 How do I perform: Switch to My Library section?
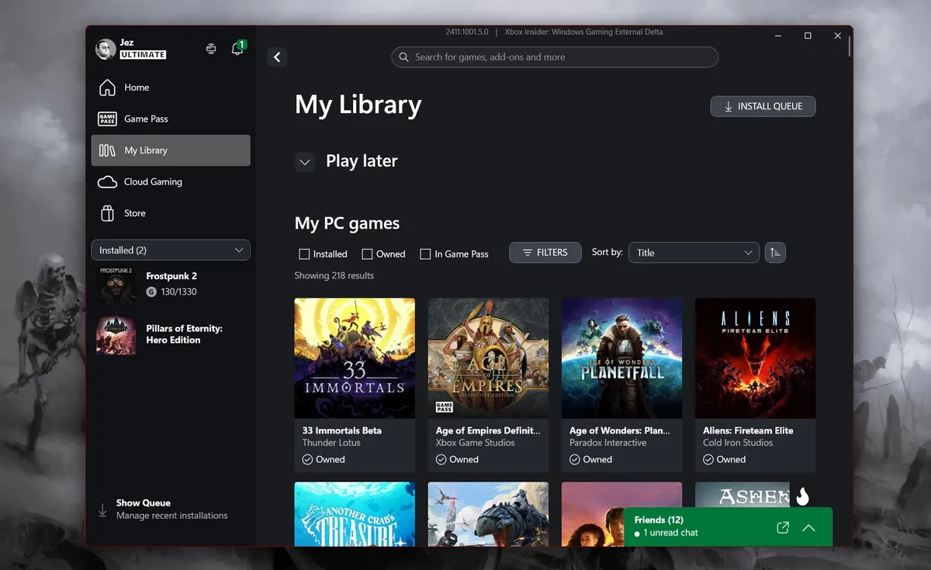click(x=146, y=150)
